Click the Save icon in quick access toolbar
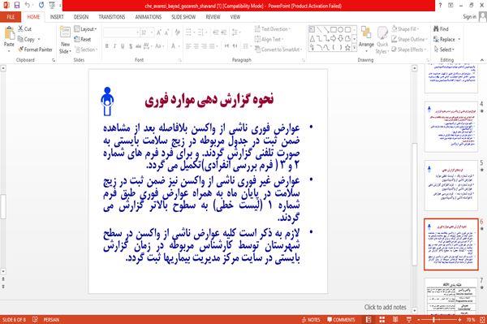Image resolution: width=487 pixels, height=324 pixels. (17, 6)
